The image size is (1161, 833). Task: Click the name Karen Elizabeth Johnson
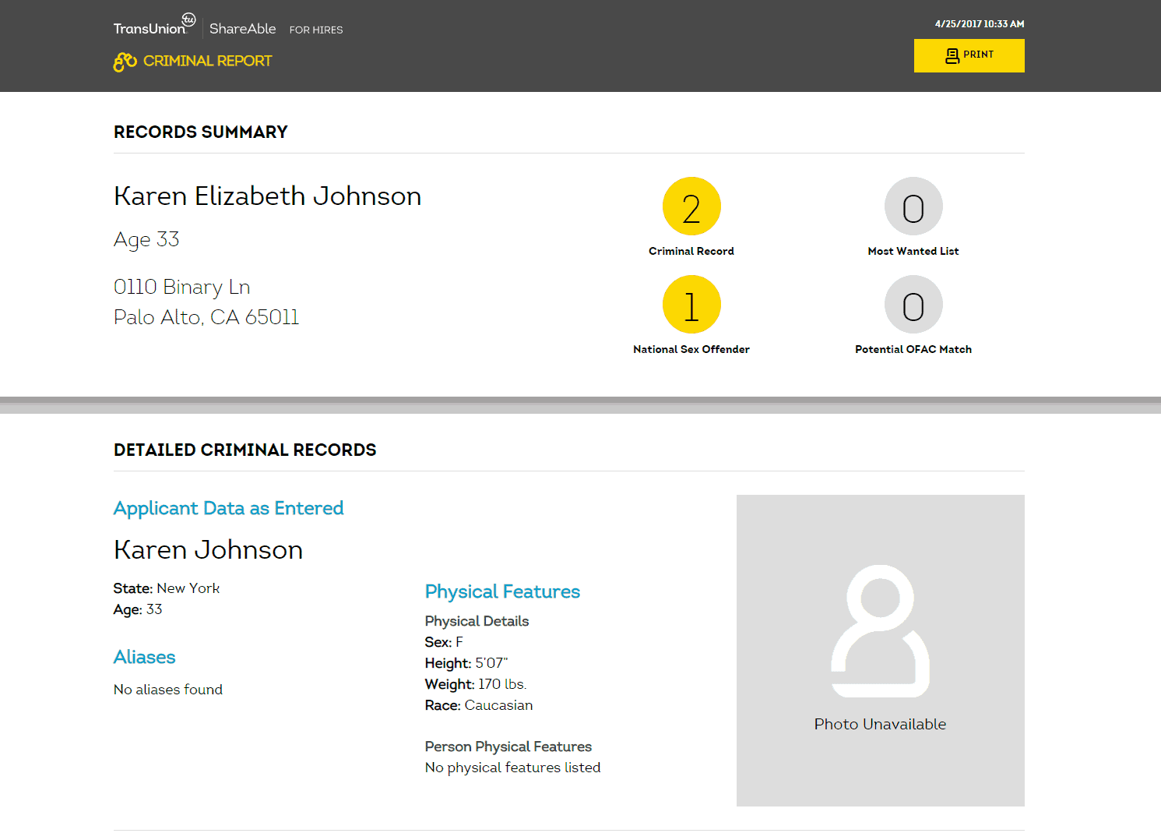(x=267, y=196)
